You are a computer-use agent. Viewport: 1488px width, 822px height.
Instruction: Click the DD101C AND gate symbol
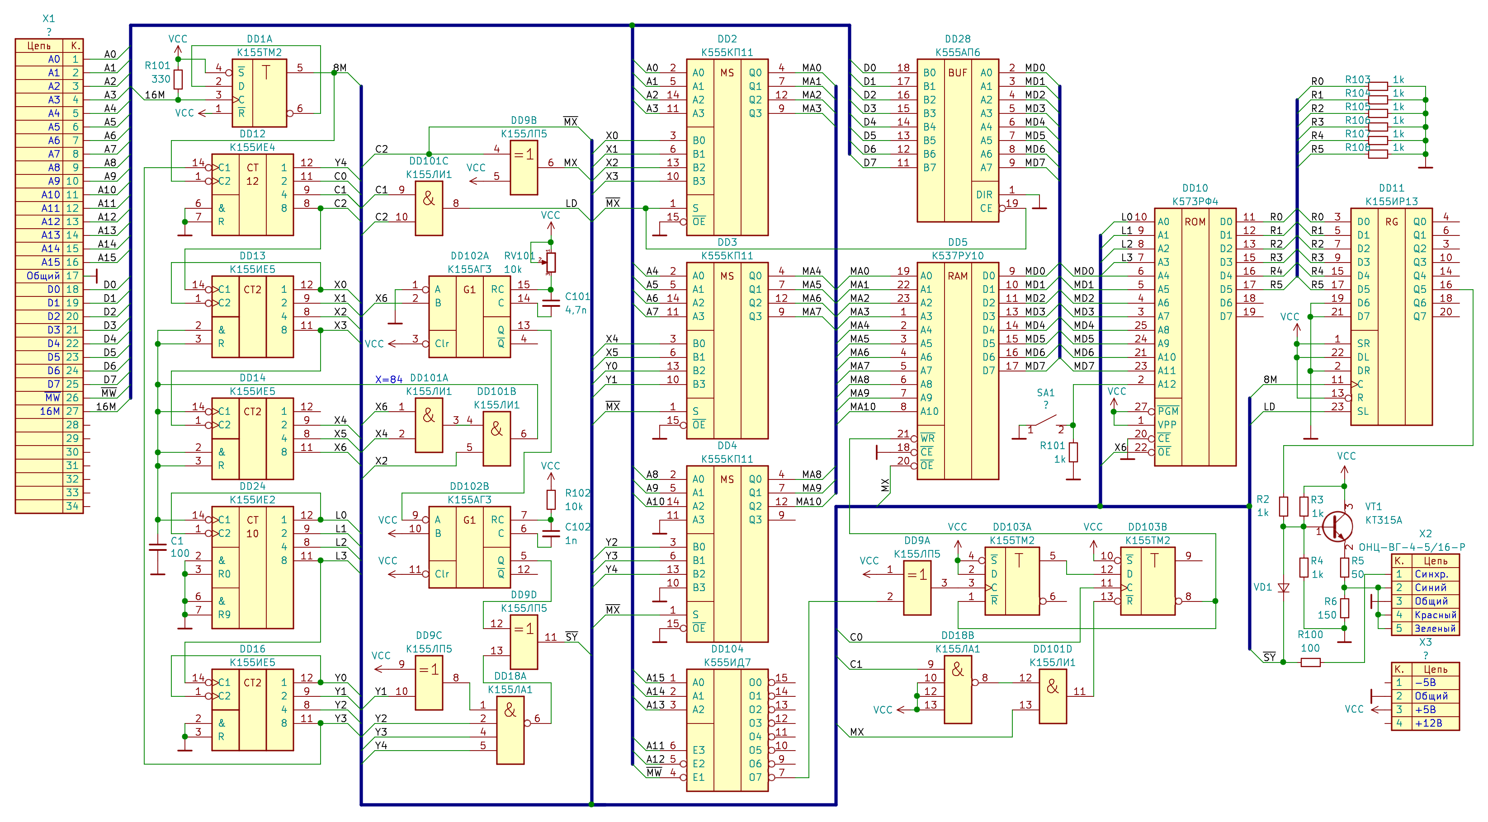[x=429, y=208]
